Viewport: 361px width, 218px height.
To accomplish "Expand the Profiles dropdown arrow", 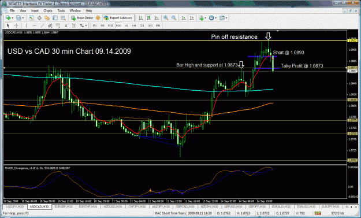I will (23, 18).
